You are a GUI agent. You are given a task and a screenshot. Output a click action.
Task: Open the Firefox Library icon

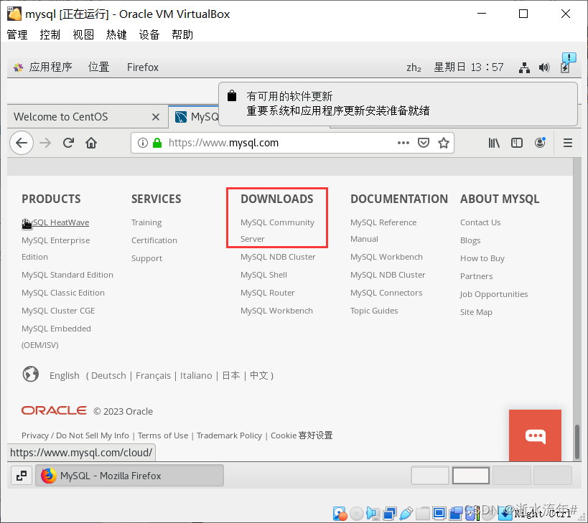point(494,143)
